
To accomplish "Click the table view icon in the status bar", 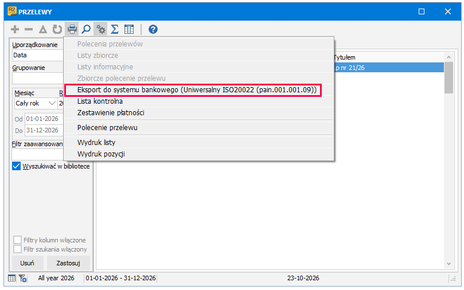I will coord(12,278).
